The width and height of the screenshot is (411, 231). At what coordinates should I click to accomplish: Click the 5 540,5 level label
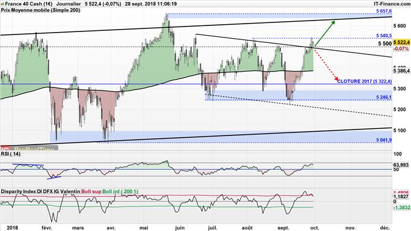pyautogui.click(x=384, y=36)
